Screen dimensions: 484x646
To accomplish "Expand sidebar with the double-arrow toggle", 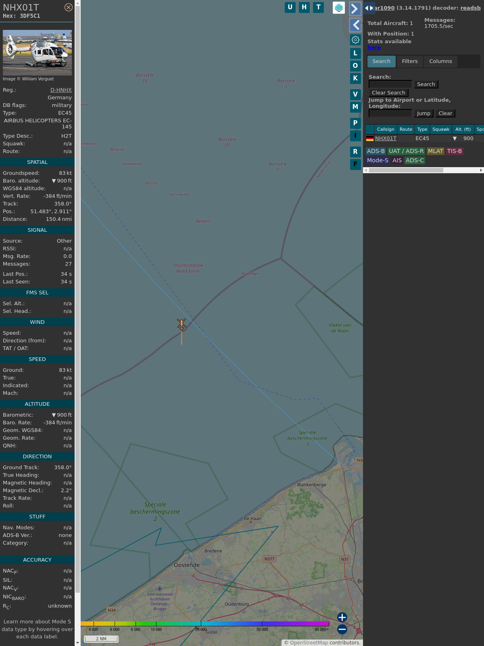I will click(369, 8).
